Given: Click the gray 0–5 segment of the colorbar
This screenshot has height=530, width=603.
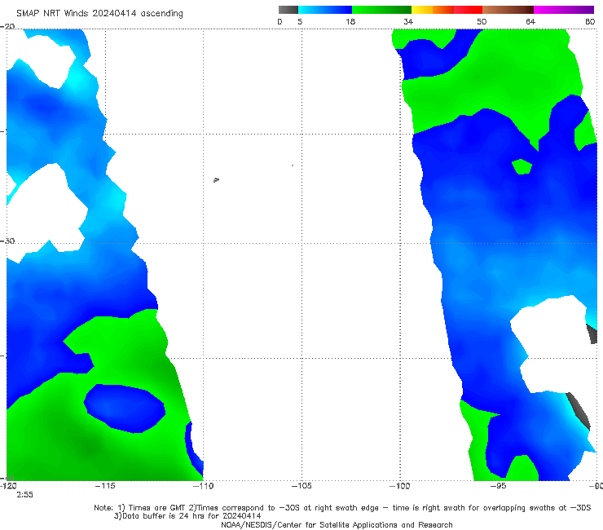Looking at the screenshot, I should [x=288, y=10].
